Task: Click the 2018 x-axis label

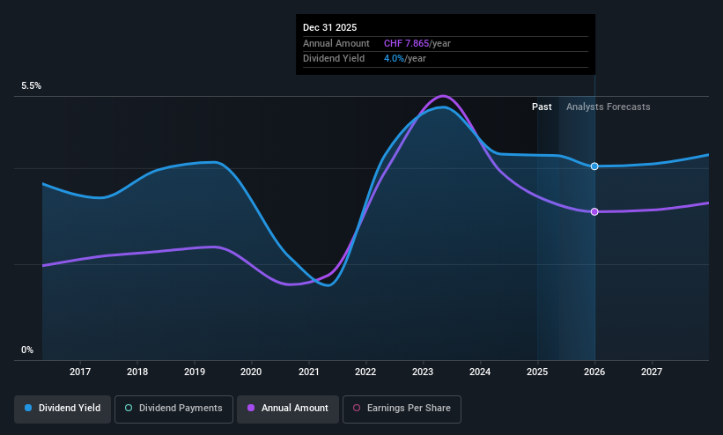Action: tap(137, 372)
